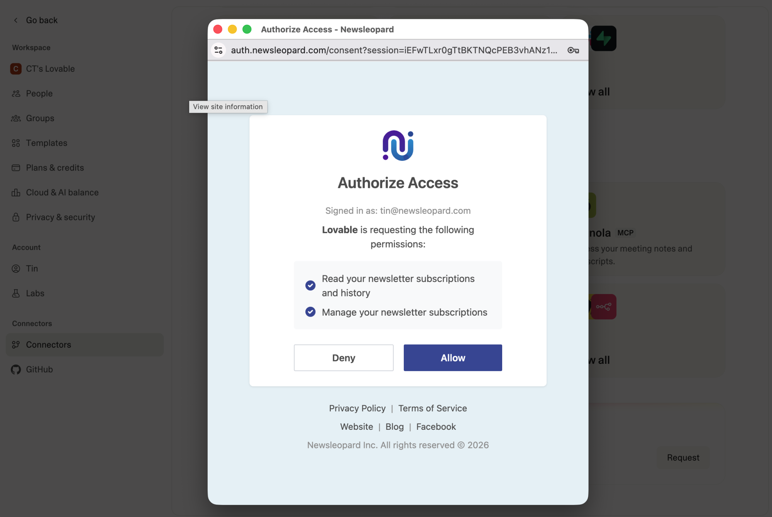This screenshot has width=772, height=517.
Task: Toggle the manage newsletter subscriptions checkmark
Action: pyautogui.click(x=310, y=312)
